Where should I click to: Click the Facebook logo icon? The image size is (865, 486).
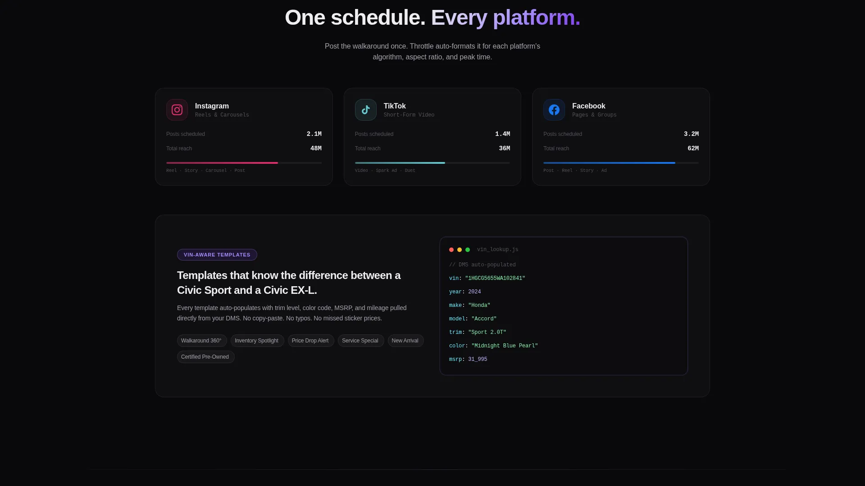[x=554, y=110]
